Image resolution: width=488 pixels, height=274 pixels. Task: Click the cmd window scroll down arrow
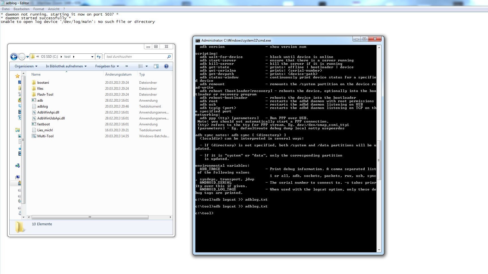pos(379,250)
